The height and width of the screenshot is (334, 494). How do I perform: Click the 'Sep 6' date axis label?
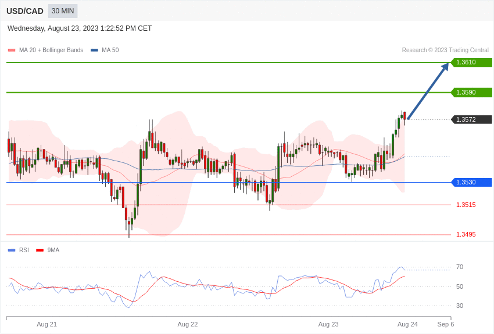point(446,324)
